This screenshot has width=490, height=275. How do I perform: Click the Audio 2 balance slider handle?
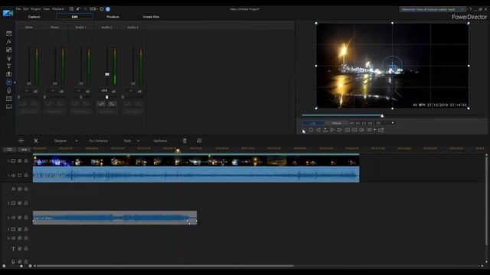107,97
